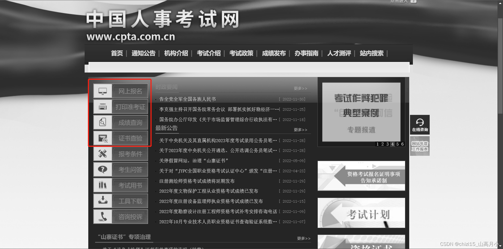Image resolution: width=503 pixels, height=249 pixels.
Task: Open notice 2022年10月专业技术人员职业资格证书查询
Action: tap(218, 222)
